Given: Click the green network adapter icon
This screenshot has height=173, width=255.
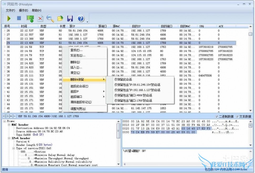Looking at the screenshot, I should [x=30, y=18].
